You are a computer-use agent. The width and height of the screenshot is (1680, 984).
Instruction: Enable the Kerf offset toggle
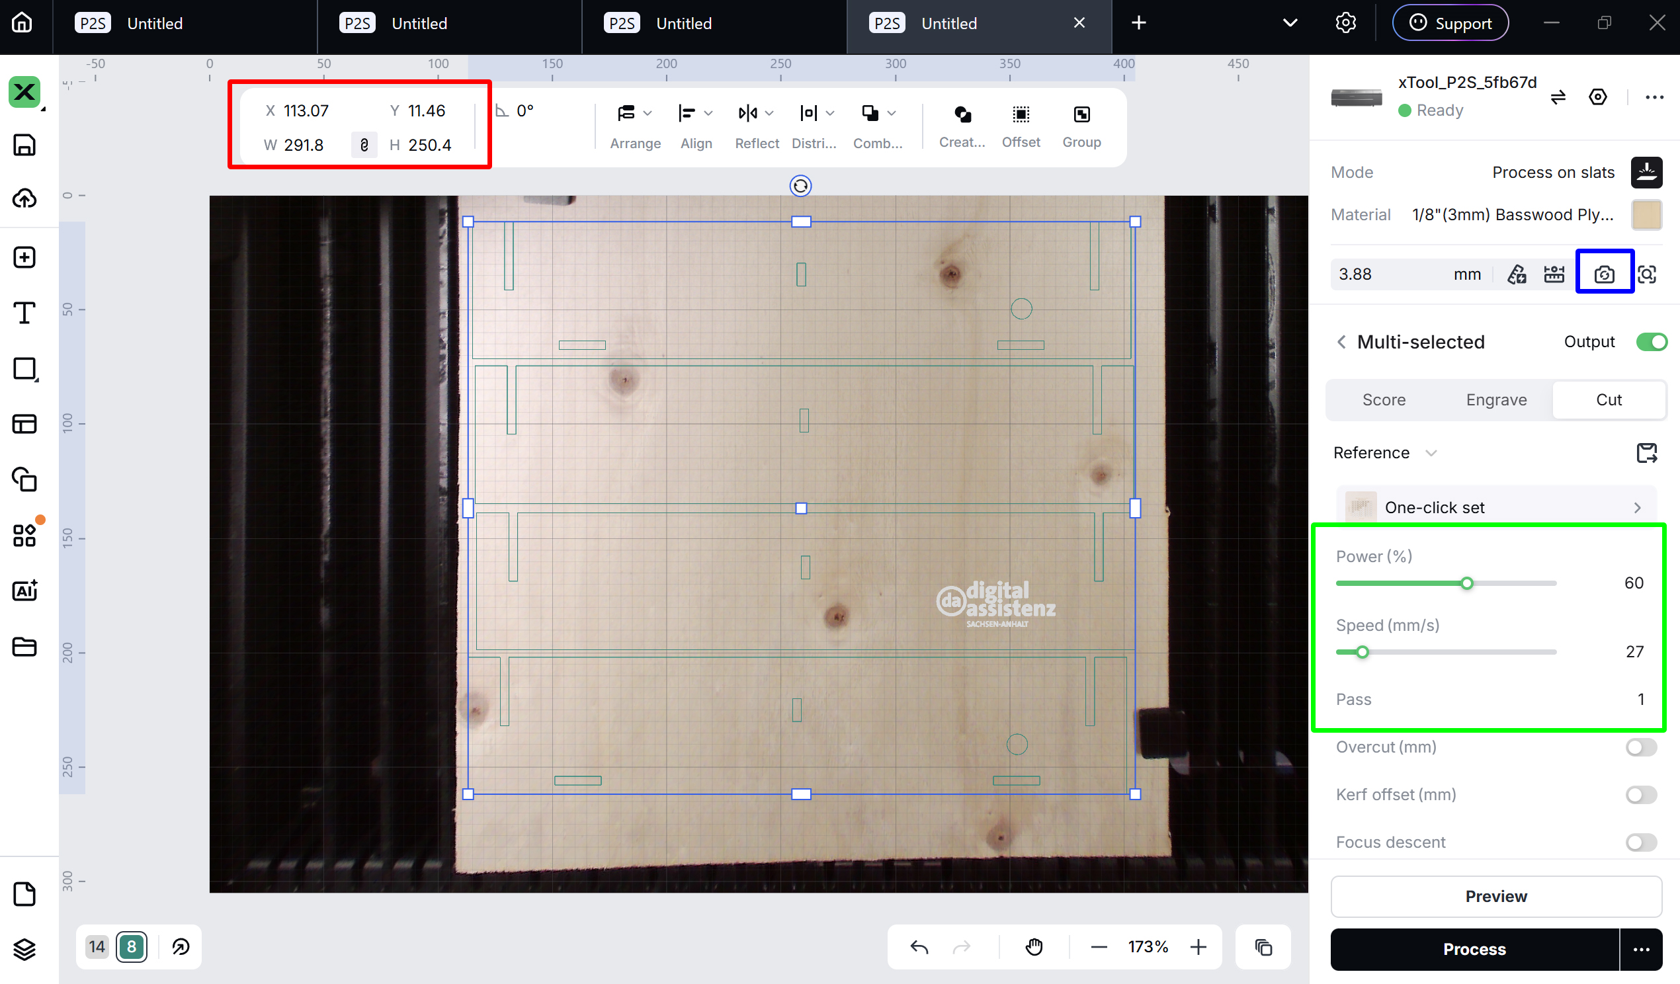tap(1642, 795)
